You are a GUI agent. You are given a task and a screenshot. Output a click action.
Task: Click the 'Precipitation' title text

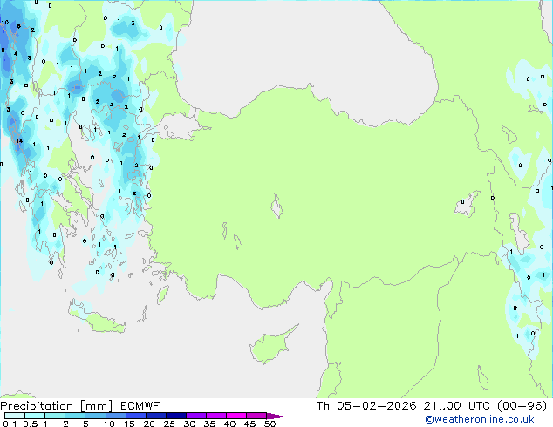pos(37,406)
